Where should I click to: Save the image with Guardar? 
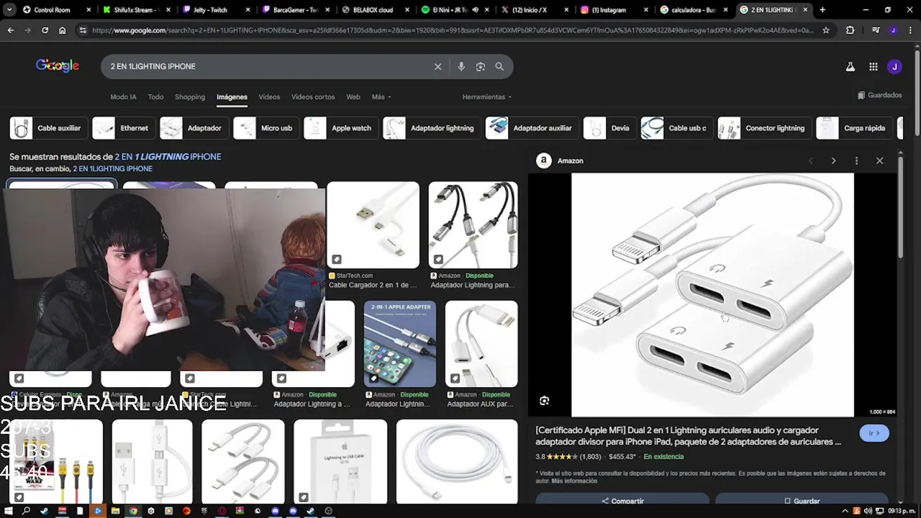pyautogui.click(x=802, y=501)
